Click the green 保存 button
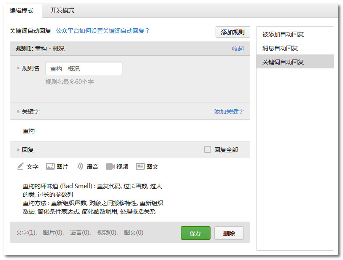This screenshot has height=260, width=343. (x=196, y=233)
